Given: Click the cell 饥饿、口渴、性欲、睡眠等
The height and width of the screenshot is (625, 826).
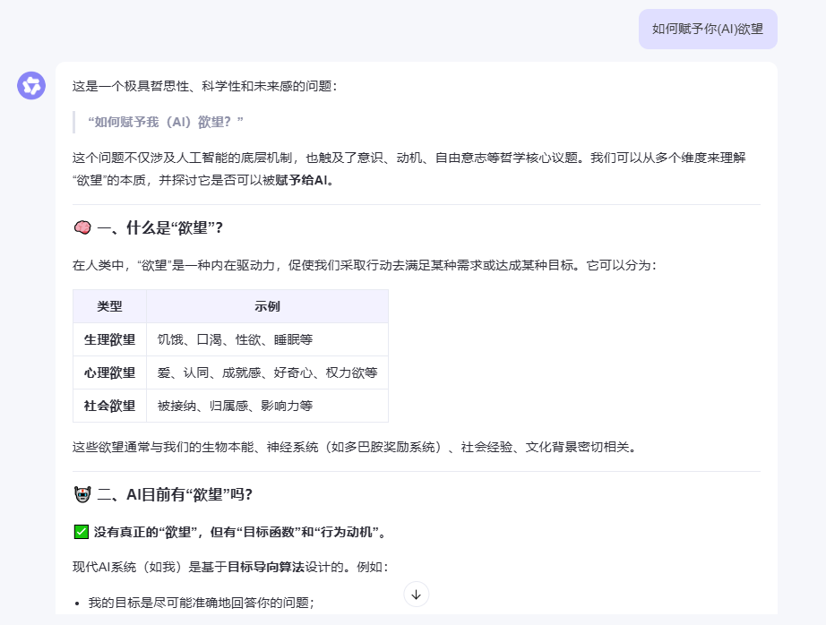Looking at the screenshot, I should (x=235, y=339).
